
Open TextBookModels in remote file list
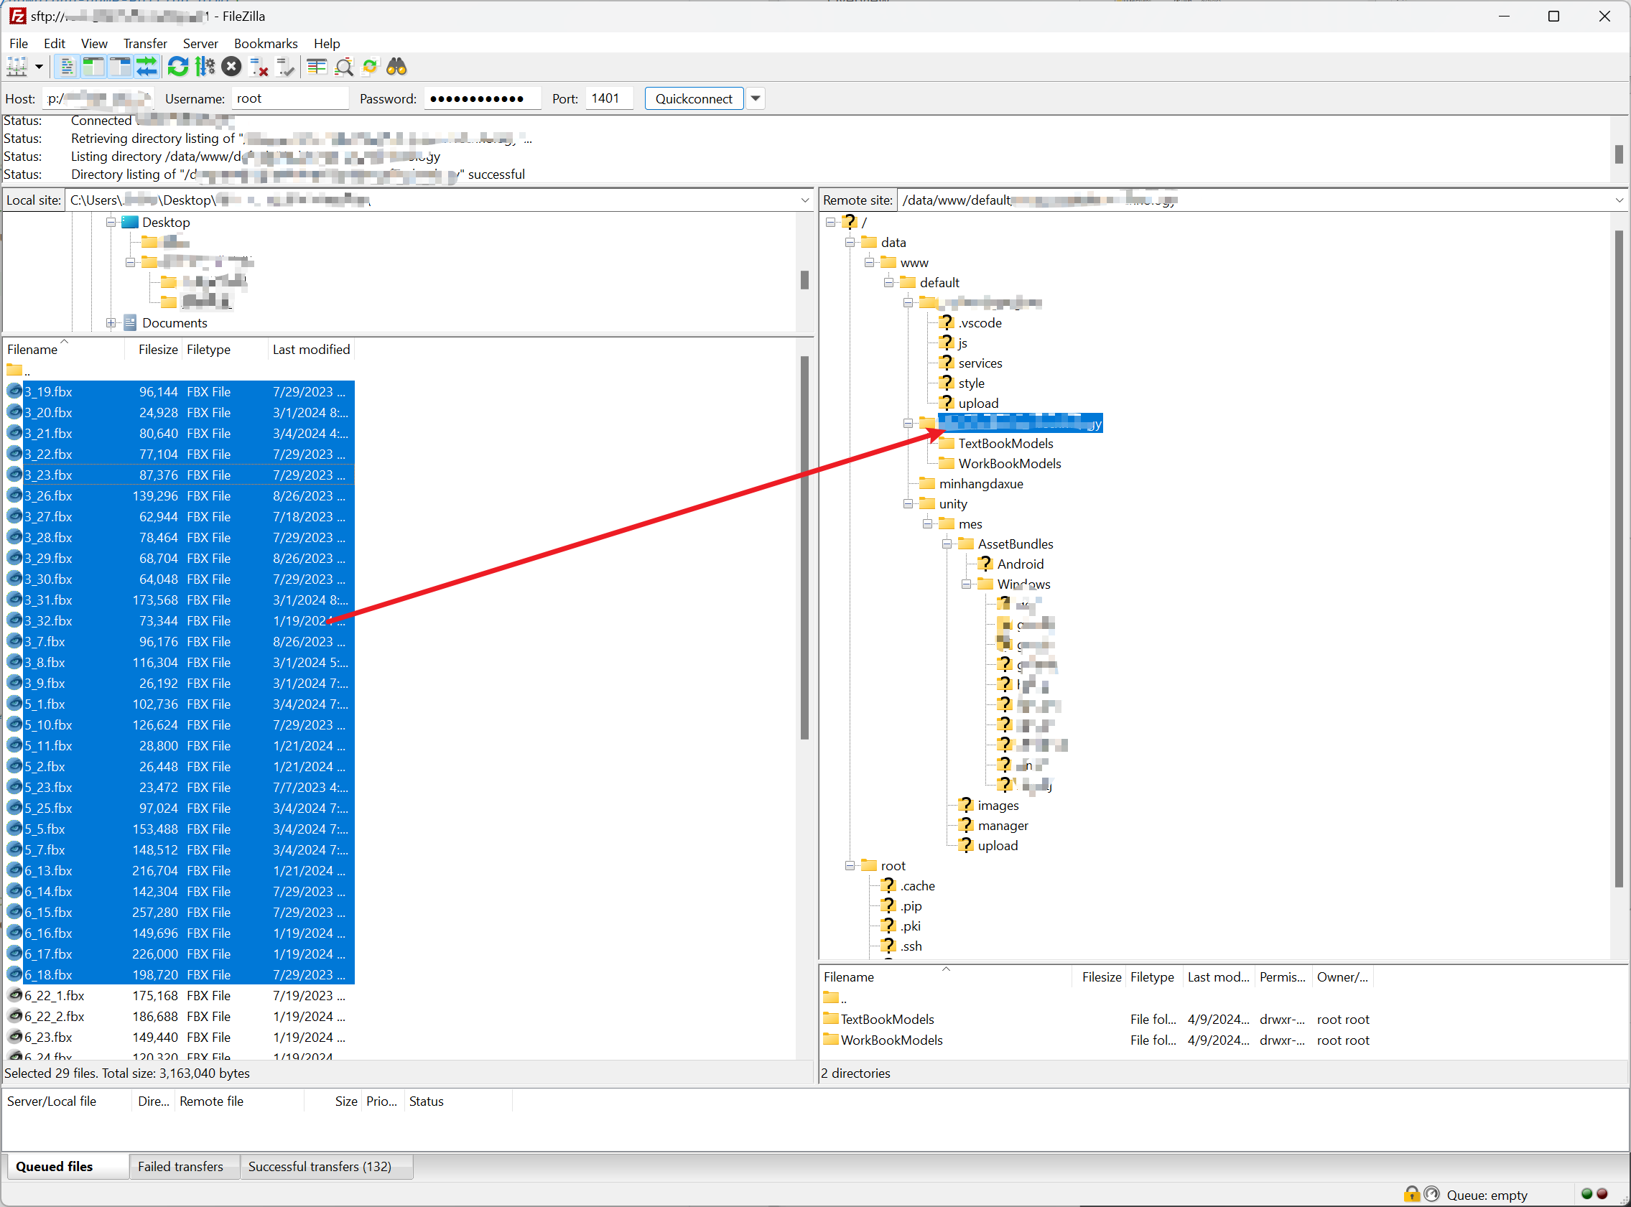point(887,1019)
